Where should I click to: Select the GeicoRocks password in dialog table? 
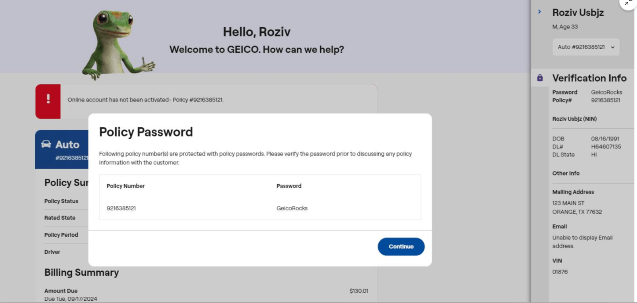point(292,208)
